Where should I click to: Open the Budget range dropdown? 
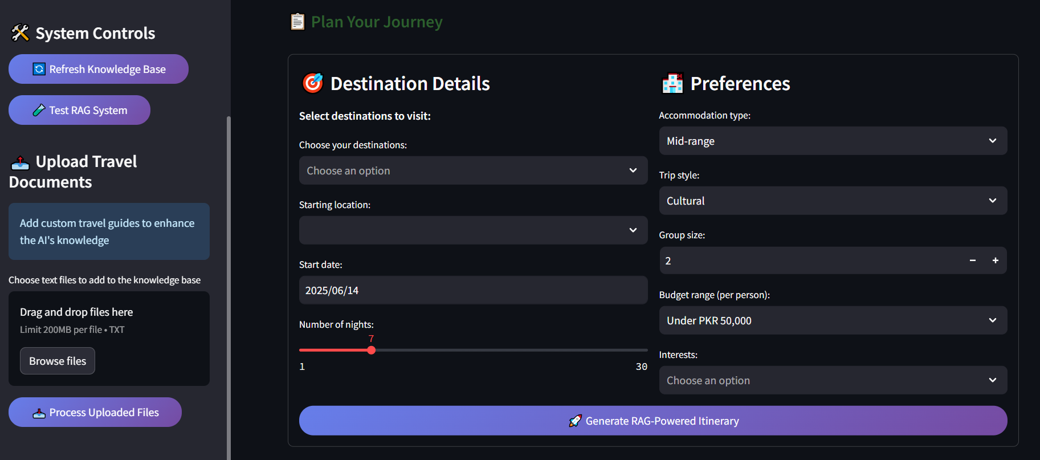tap(833, 320)
